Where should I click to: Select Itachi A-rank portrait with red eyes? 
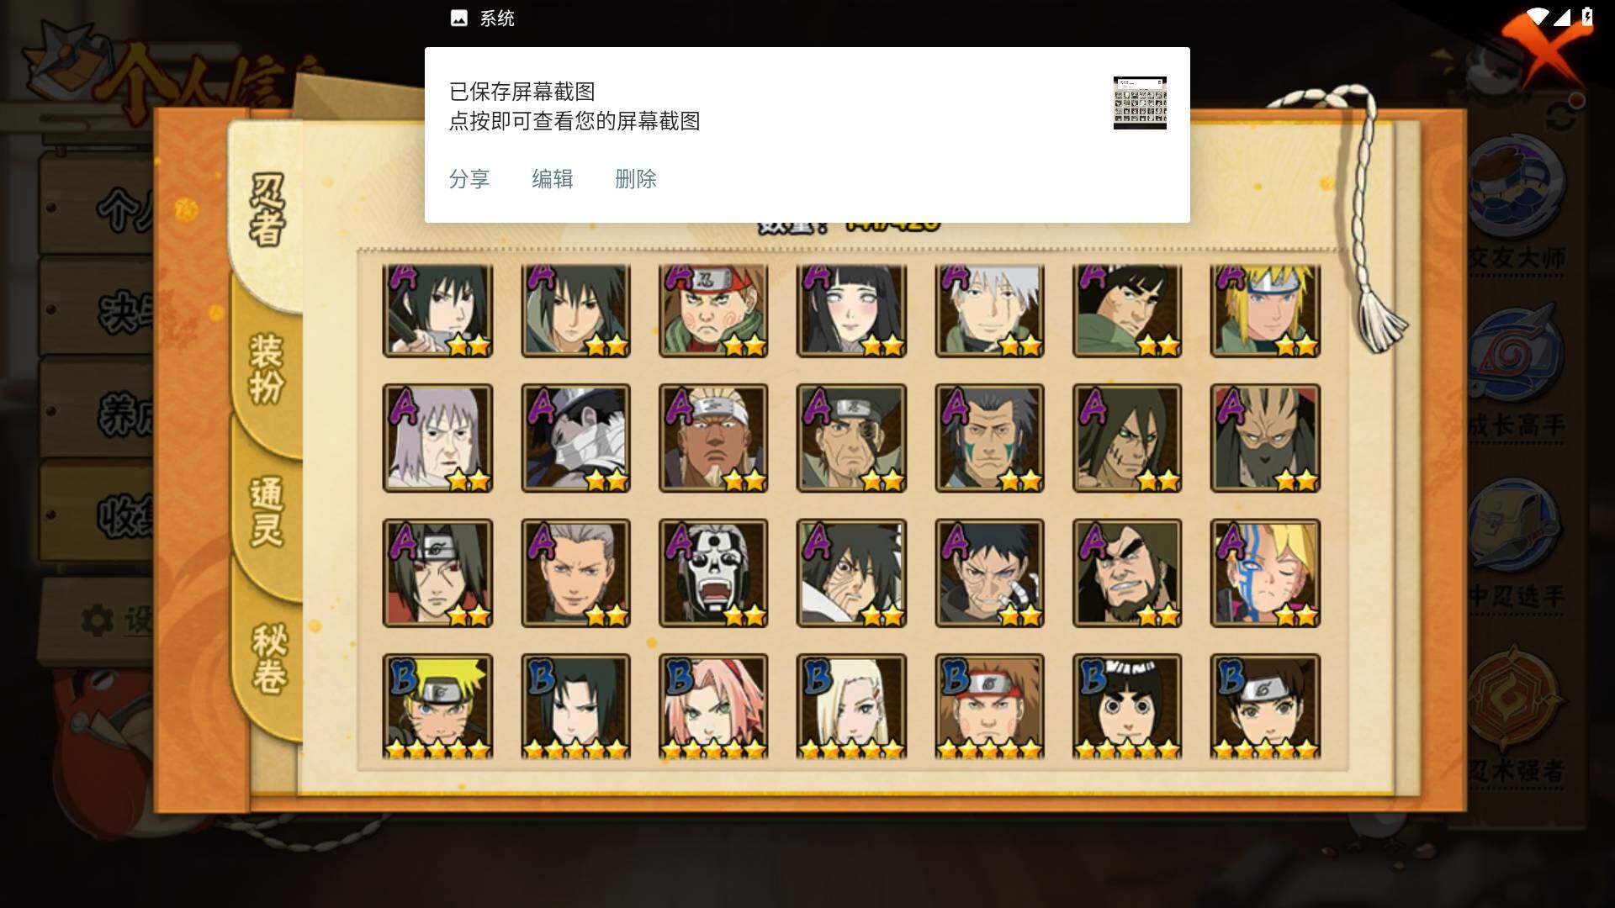click(x=437, y=573)
